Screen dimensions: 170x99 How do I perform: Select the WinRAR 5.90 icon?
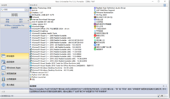95,17
